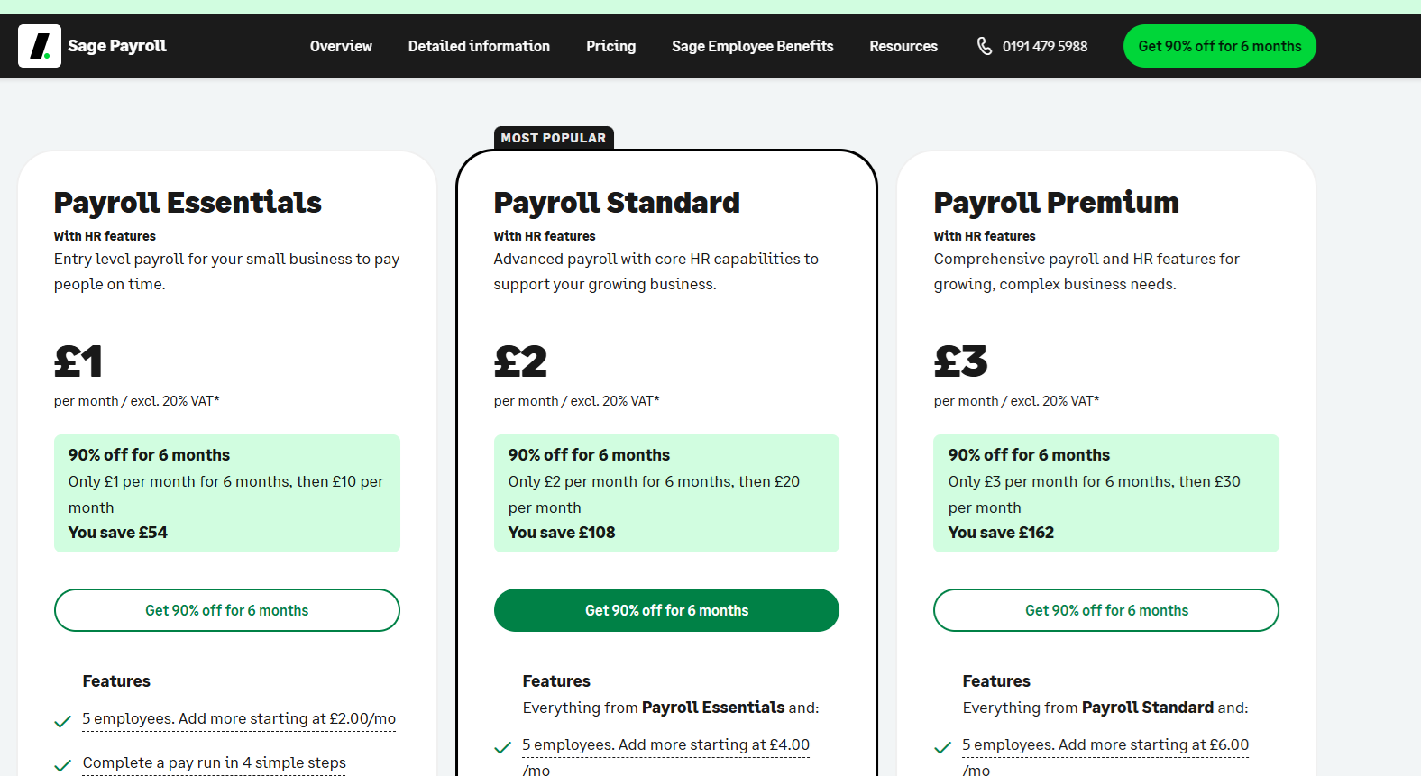The width and height of the screenshot is (1421, 776).
Task: Go to the Pricing section
Action: 610,46
